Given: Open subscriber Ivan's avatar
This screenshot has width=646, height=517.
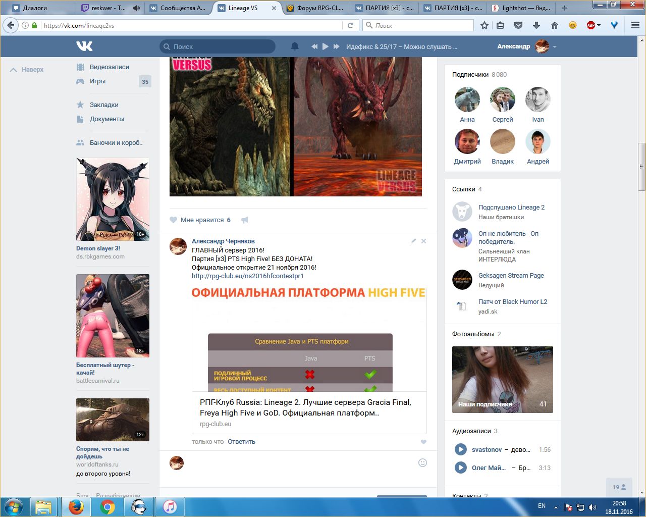Looking at the screenshot, I should pyautogui.click(x=538, y=99).
